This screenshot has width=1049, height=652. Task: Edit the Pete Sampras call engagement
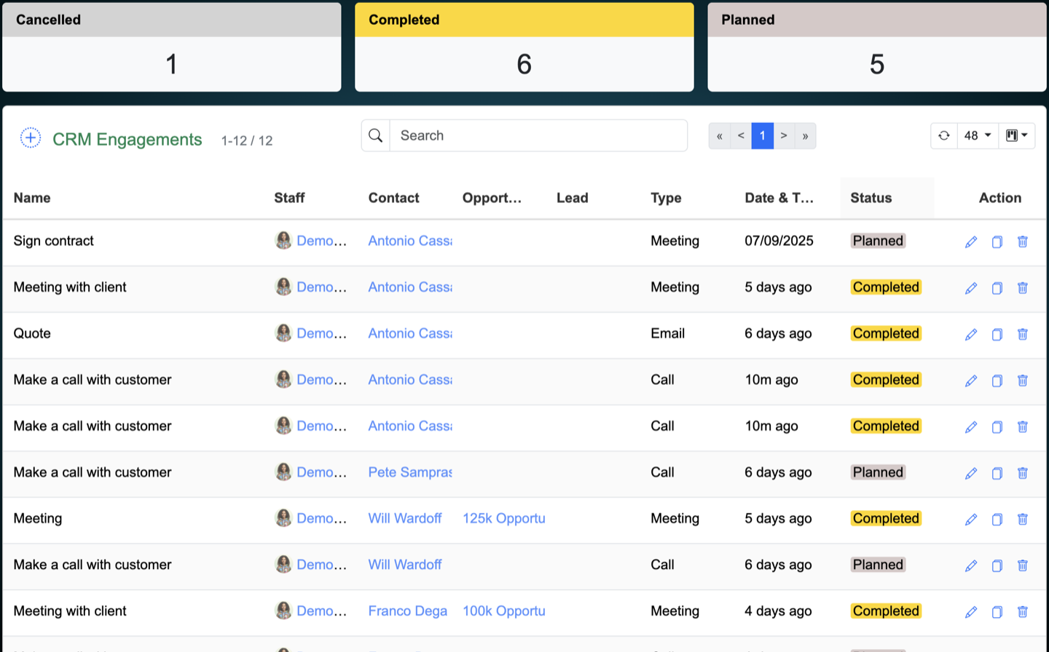point(971,473)
